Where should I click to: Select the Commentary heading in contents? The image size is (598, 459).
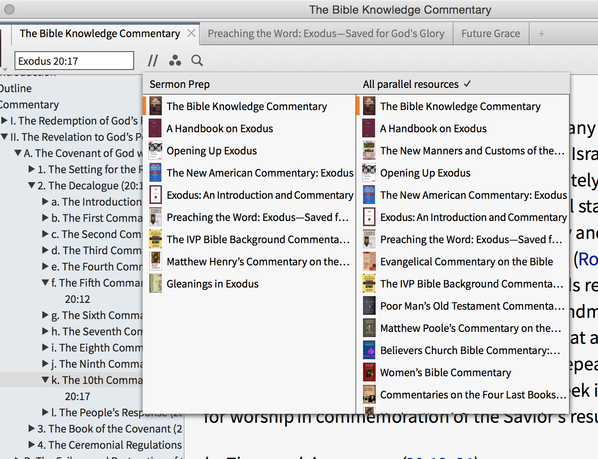(x=29, y=105)
